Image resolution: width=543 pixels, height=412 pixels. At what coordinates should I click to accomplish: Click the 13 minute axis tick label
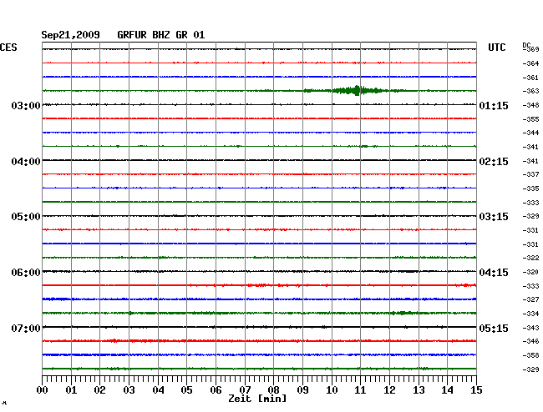[419, 390]
